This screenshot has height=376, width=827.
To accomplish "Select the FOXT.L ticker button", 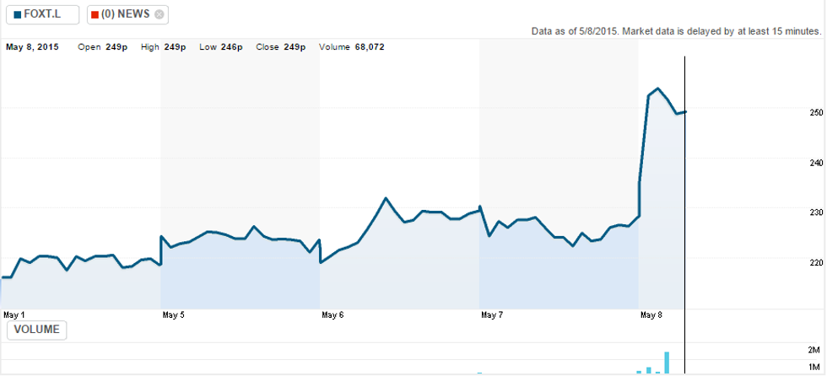I will coord(43,14).
